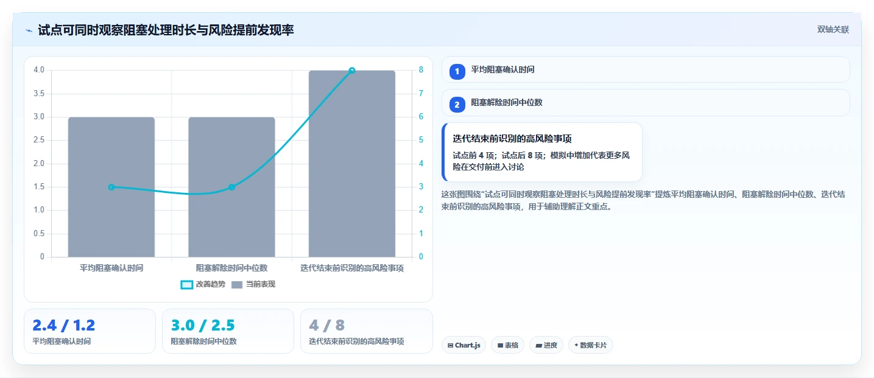Click the line point above 平均阻塞确认时间 label
The height and width of the screenshot is (378, 874).
[111, 187]
